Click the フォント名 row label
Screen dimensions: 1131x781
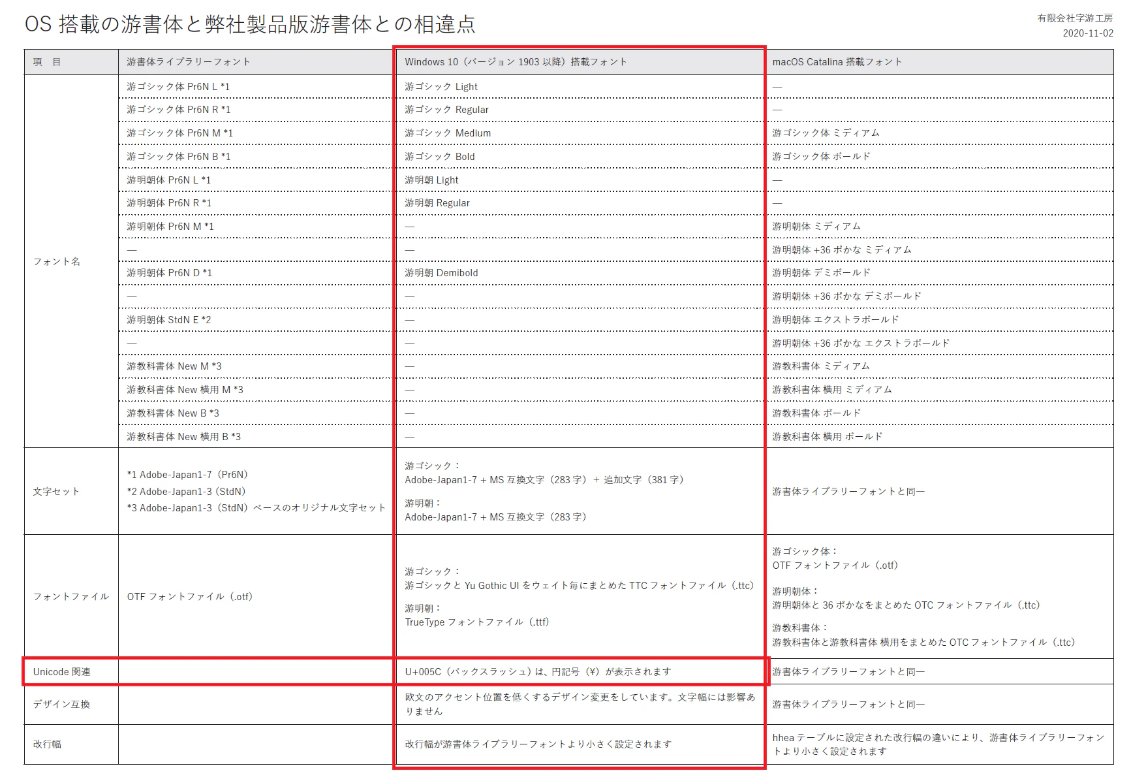tap(57, 262)
